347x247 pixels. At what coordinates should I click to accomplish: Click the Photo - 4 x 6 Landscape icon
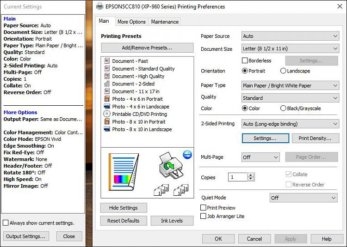[107, 106]
